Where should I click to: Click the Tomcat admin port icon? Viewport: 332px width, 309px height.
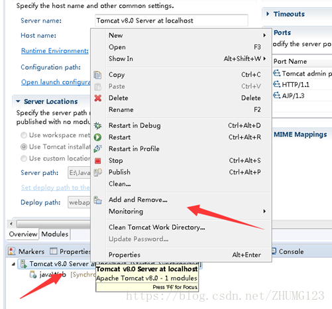pos(277,73)
